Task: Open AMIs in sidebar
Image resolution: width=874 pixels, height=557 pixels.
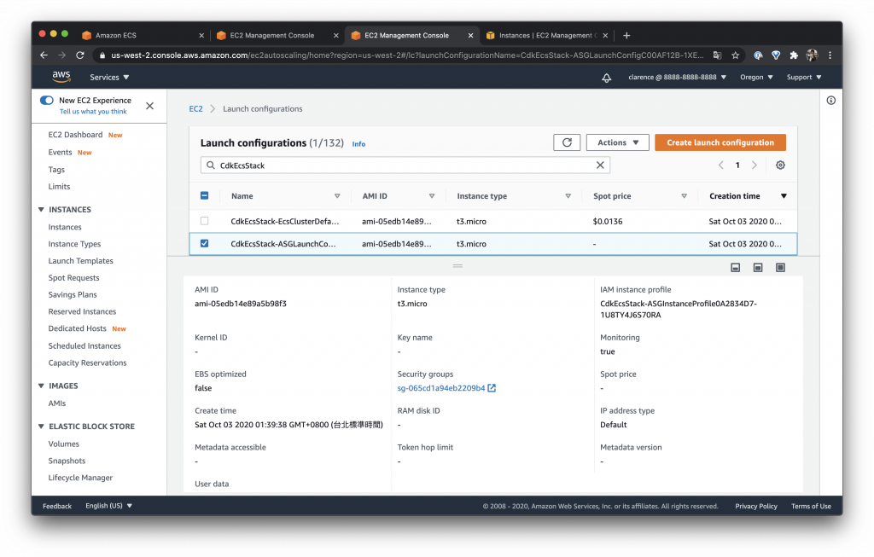Action: (57, 403)
